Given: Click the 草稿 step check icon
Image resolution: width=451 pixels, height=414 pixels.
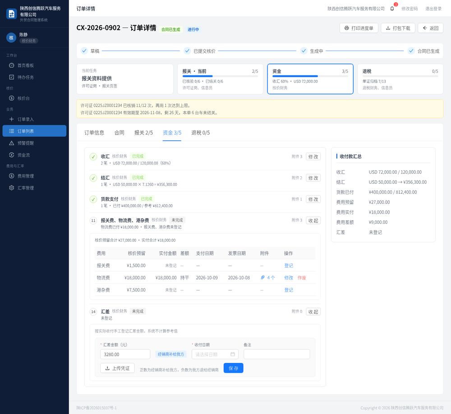Looking at the screenshot, I should click(x=84, y=51).
